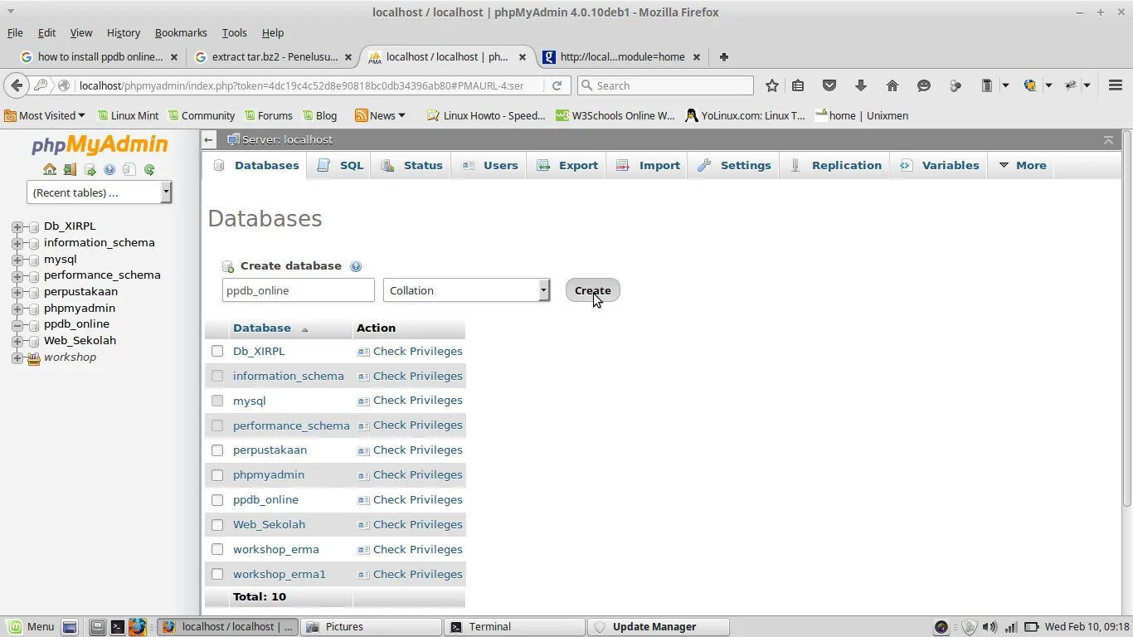
Task: Click Check Privileges icon for mysql row
Action: (x=363, y=401)
